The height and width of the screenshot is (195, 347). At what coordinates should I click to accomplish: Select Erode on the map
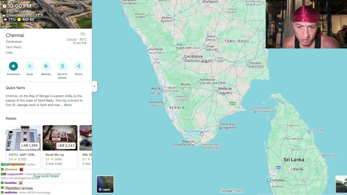210,46
